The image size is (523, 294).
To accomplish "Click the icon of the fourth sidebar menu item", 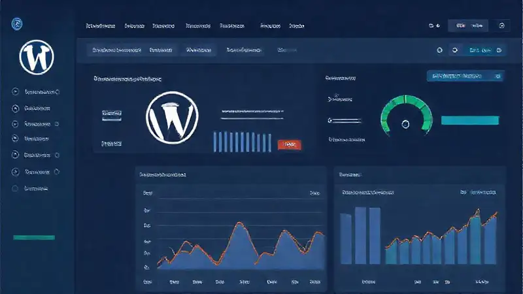I will 15,139.
